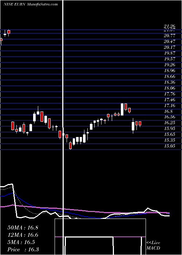Click the 19.87 price axis label
182x255 pixels.
(x=170, y=53)
